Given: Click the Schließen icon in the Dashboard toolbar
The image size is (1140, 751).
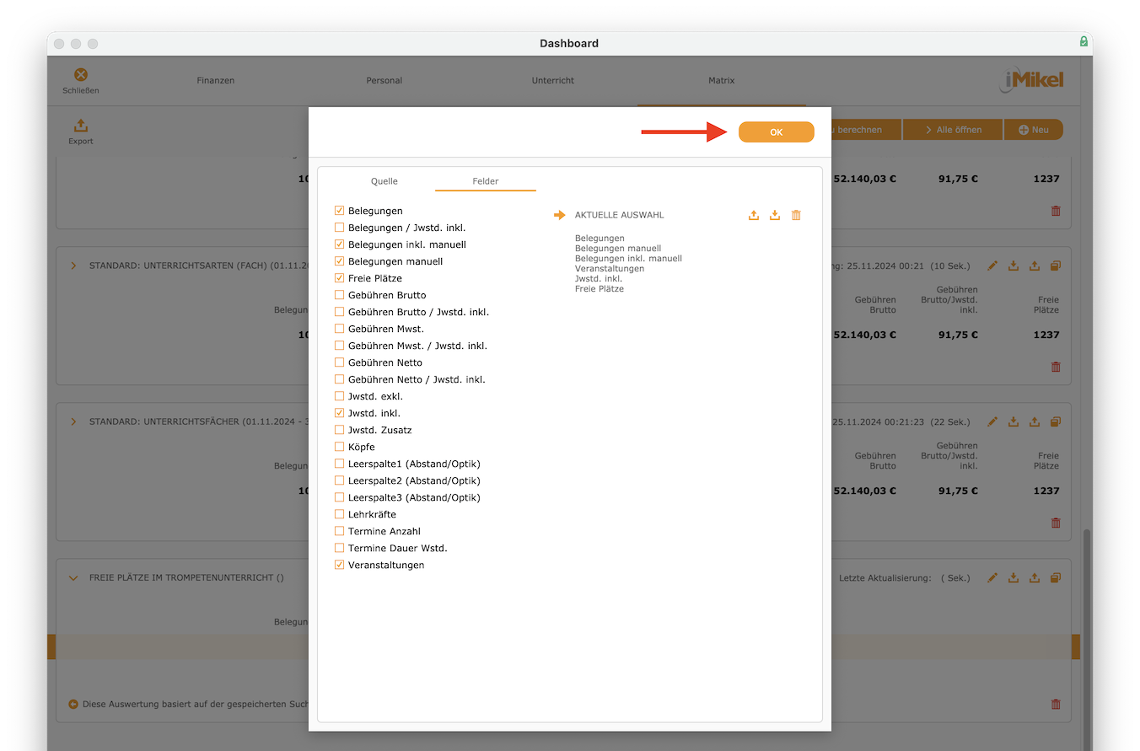Looking at the screenshot, I should pos(81,75).
